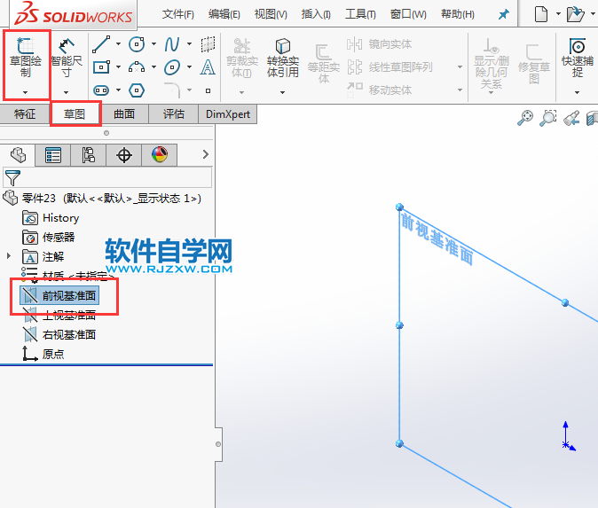Click Zoom to Fit magnifier icon
The image size is (598, 508).
tap(525, 117)
